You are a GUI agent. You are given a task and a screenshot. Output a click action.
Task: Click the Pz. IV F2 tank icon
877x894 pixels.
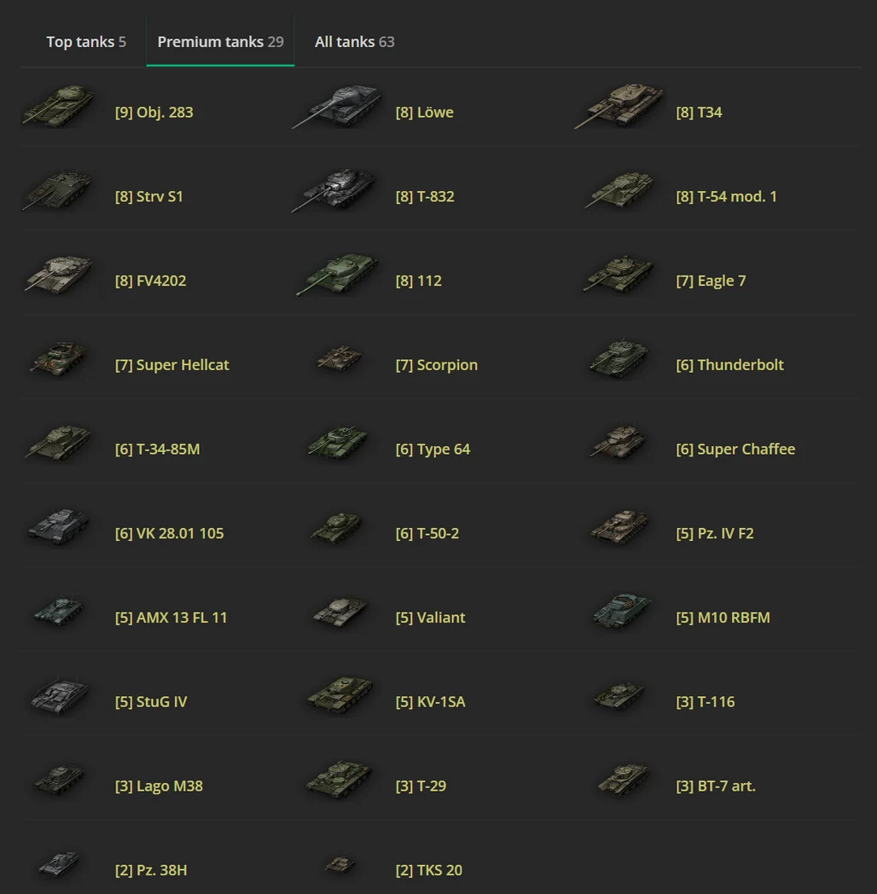(619, 527)
